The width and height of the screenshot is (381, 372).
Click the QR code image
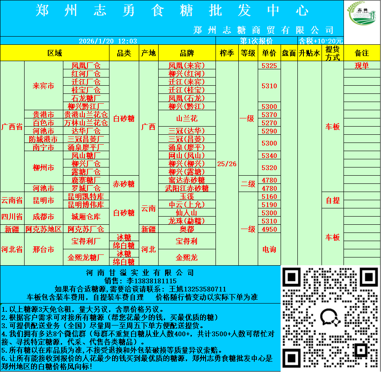[331, 318]
